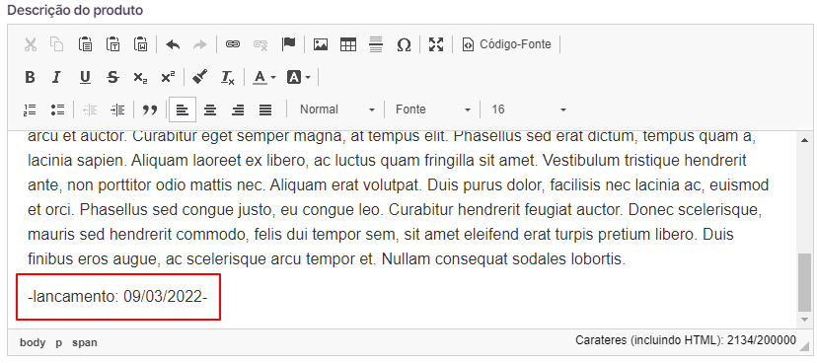Open the font size 16 dropdown
This screenshot has width=817, height=363.
[x=528, y=109]
